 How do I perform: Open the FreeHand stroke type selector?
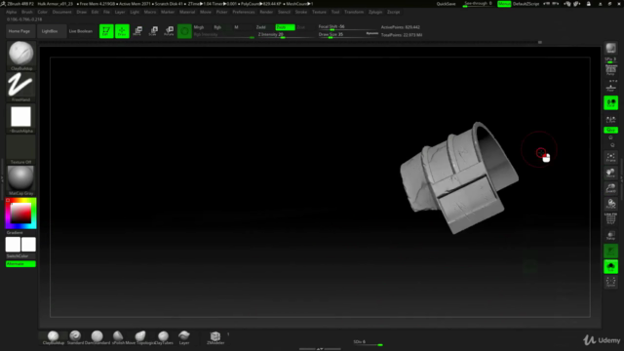(20, 85)
